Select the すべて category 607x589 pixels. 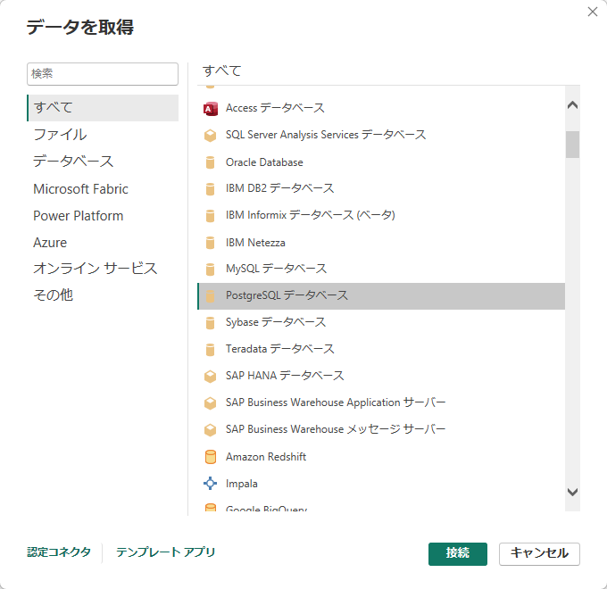pos(103,108)
